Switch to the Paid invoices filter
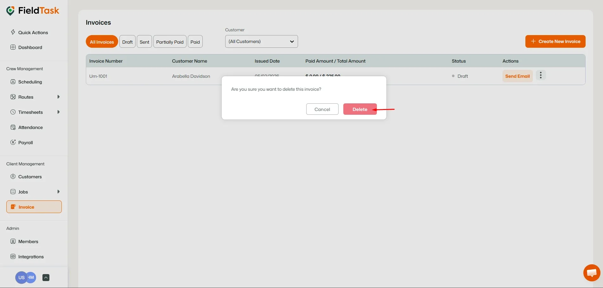 pos(195,41)
